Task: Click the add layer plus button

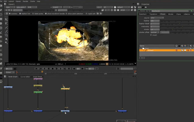Action: 141,57
